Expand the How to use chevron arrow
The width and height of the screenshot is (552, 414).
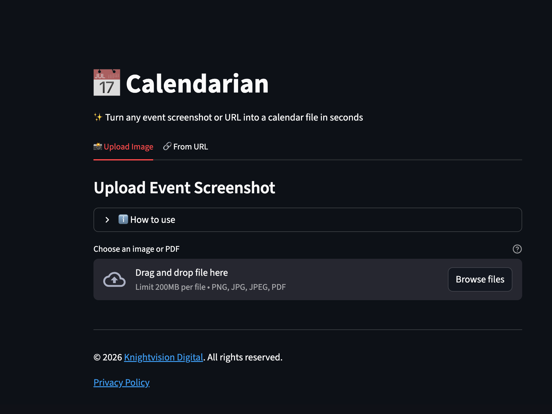[x=107, y=220]
